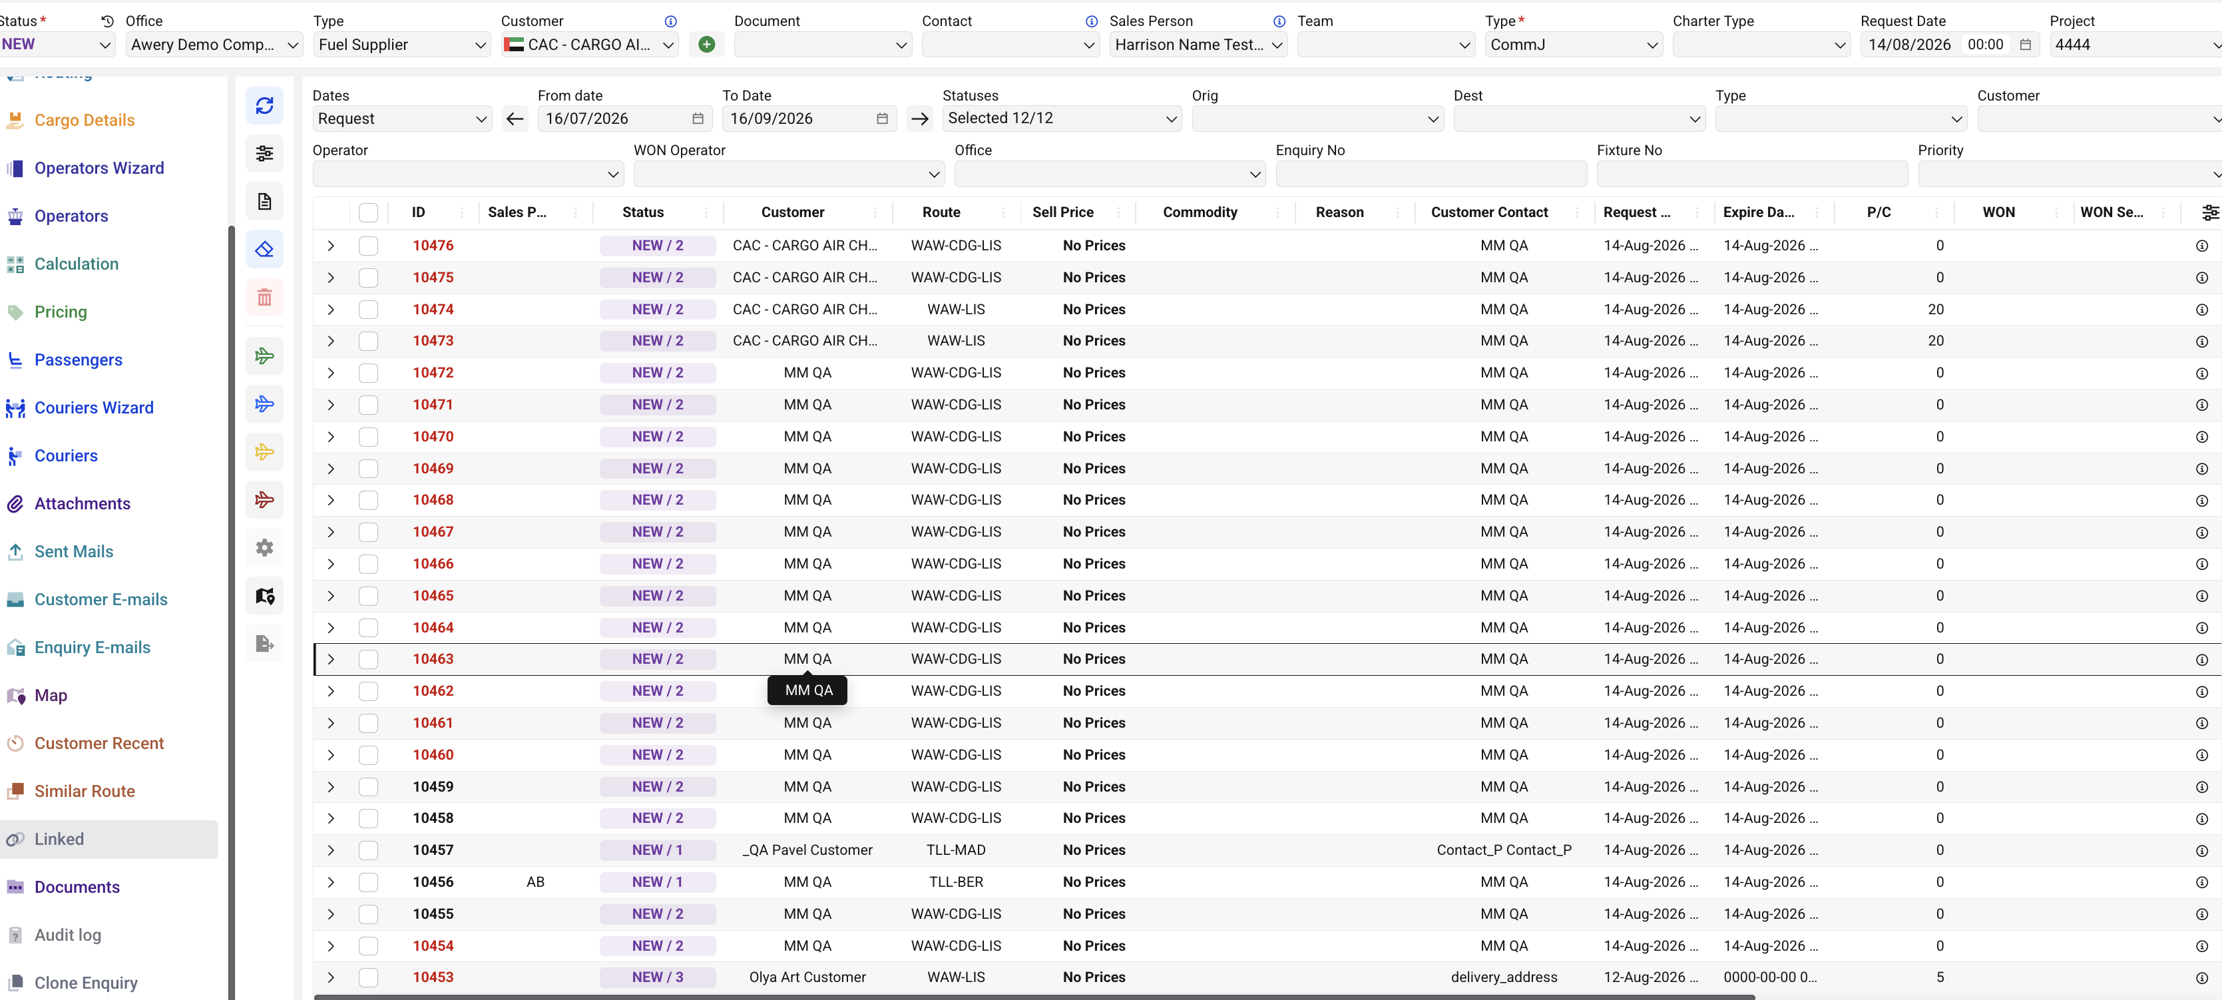Click info icon on row 10476
The height and width of the screenshot is (1000, 2222).
coord(2201,246)
